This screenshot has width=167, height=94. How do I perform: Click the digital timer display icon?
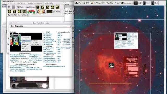(x=49, y=11)
